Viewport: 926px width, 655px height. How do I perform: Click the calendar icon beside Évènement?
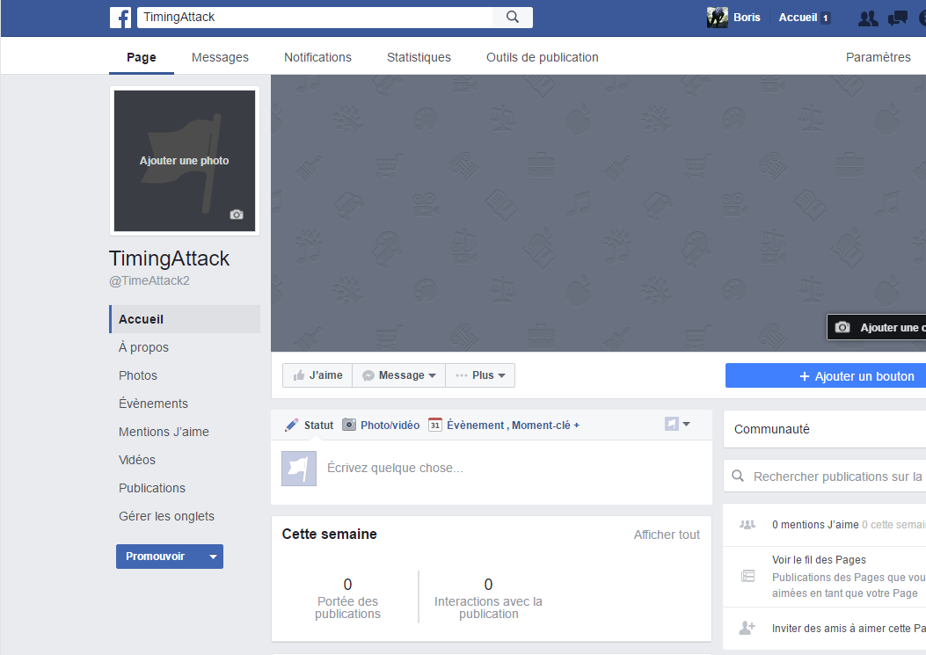click(434, 425)
